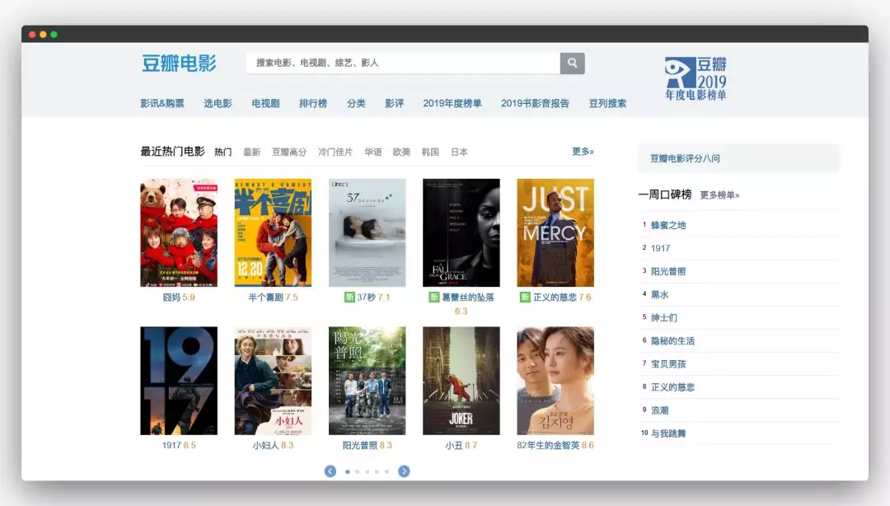Viewport: 890px width, 506px height.
Task: Select the 冷门佳片 filter tab
Action: 335,152
